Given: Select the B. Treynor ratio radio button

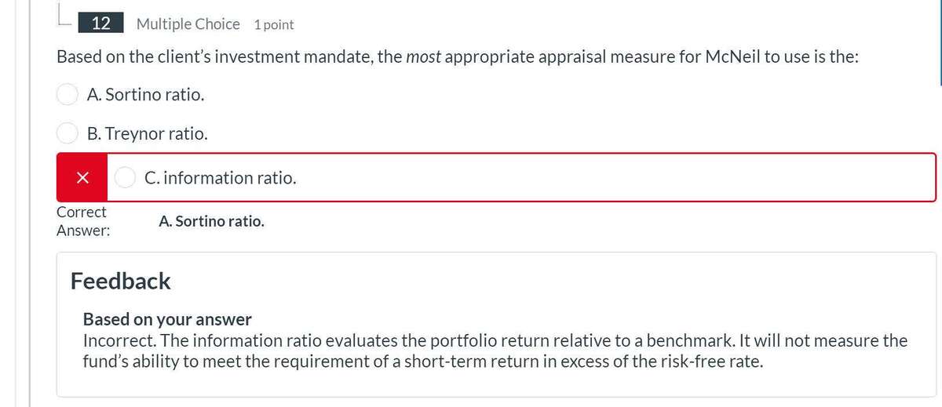Looking at the screenshot, I should (67, 134).
